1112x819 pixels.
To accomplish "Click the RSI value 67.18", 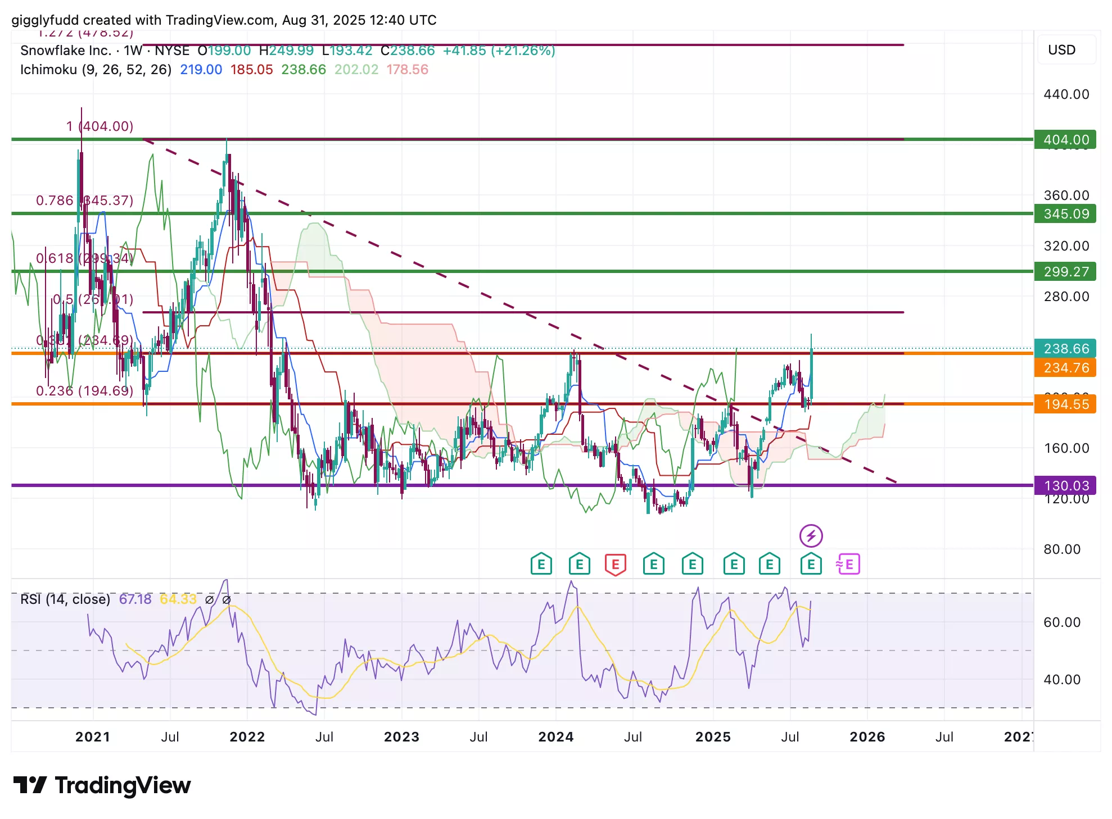I will (x=135, y=599).
